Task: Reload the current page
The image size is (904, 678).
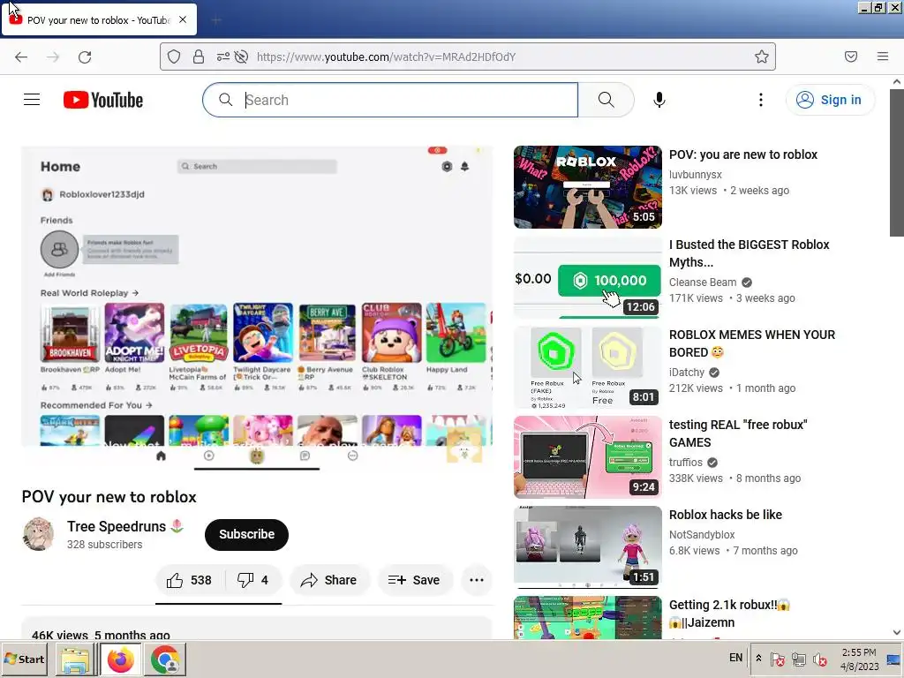Action: pos(85,56)
